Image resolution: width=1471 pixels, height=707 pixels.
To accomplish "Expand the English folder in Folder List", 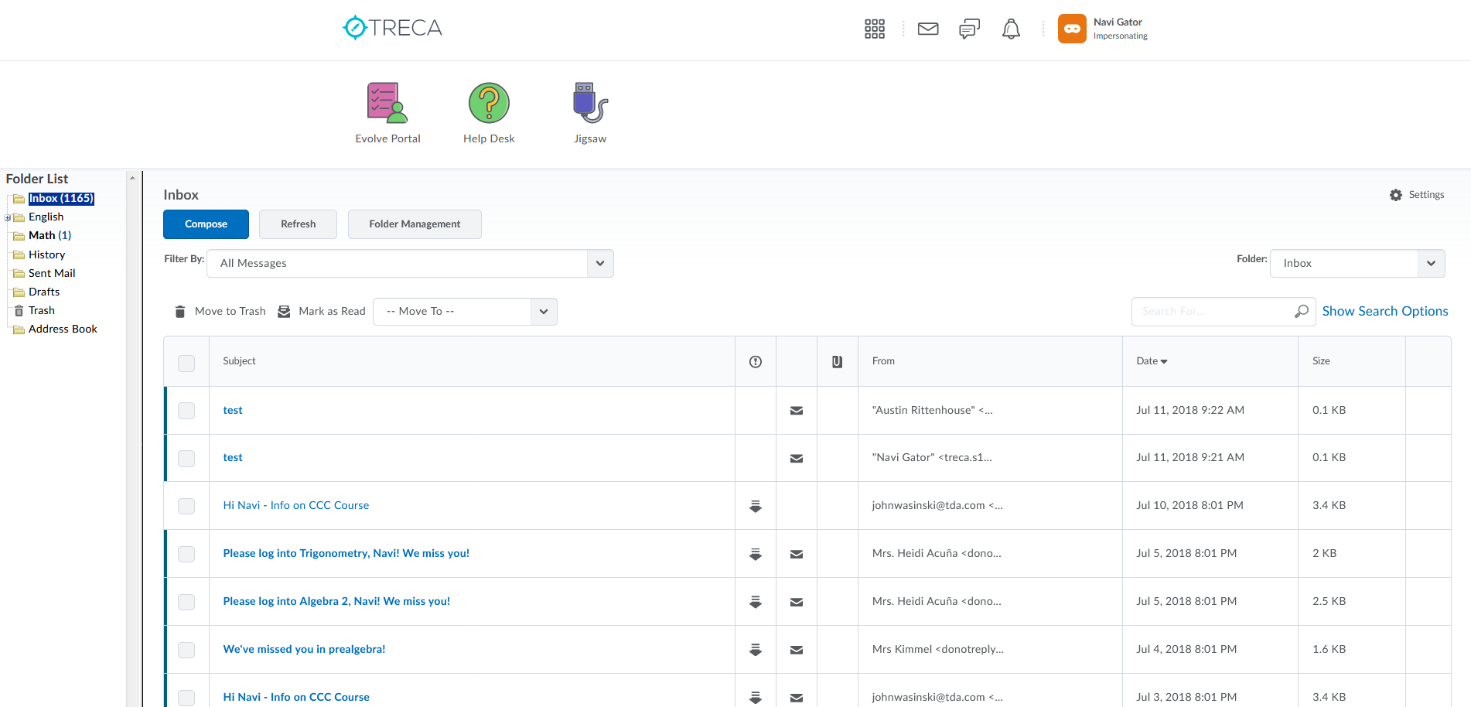I will click(5, 217).
